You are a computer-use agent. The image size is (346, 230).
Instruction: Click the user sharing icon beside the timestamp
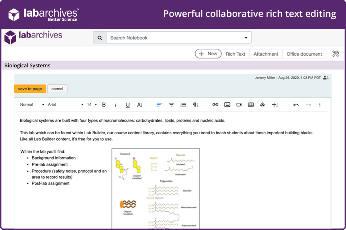pos(326,77)
